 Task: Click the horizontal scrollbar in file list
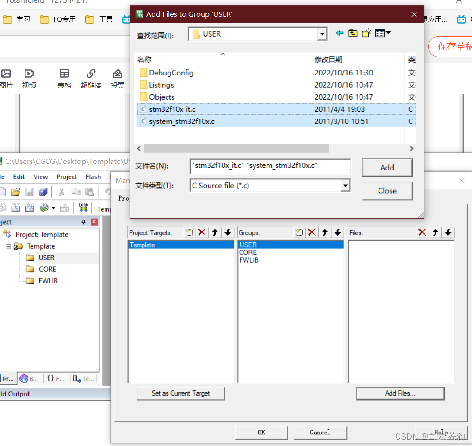pos(236,149)
